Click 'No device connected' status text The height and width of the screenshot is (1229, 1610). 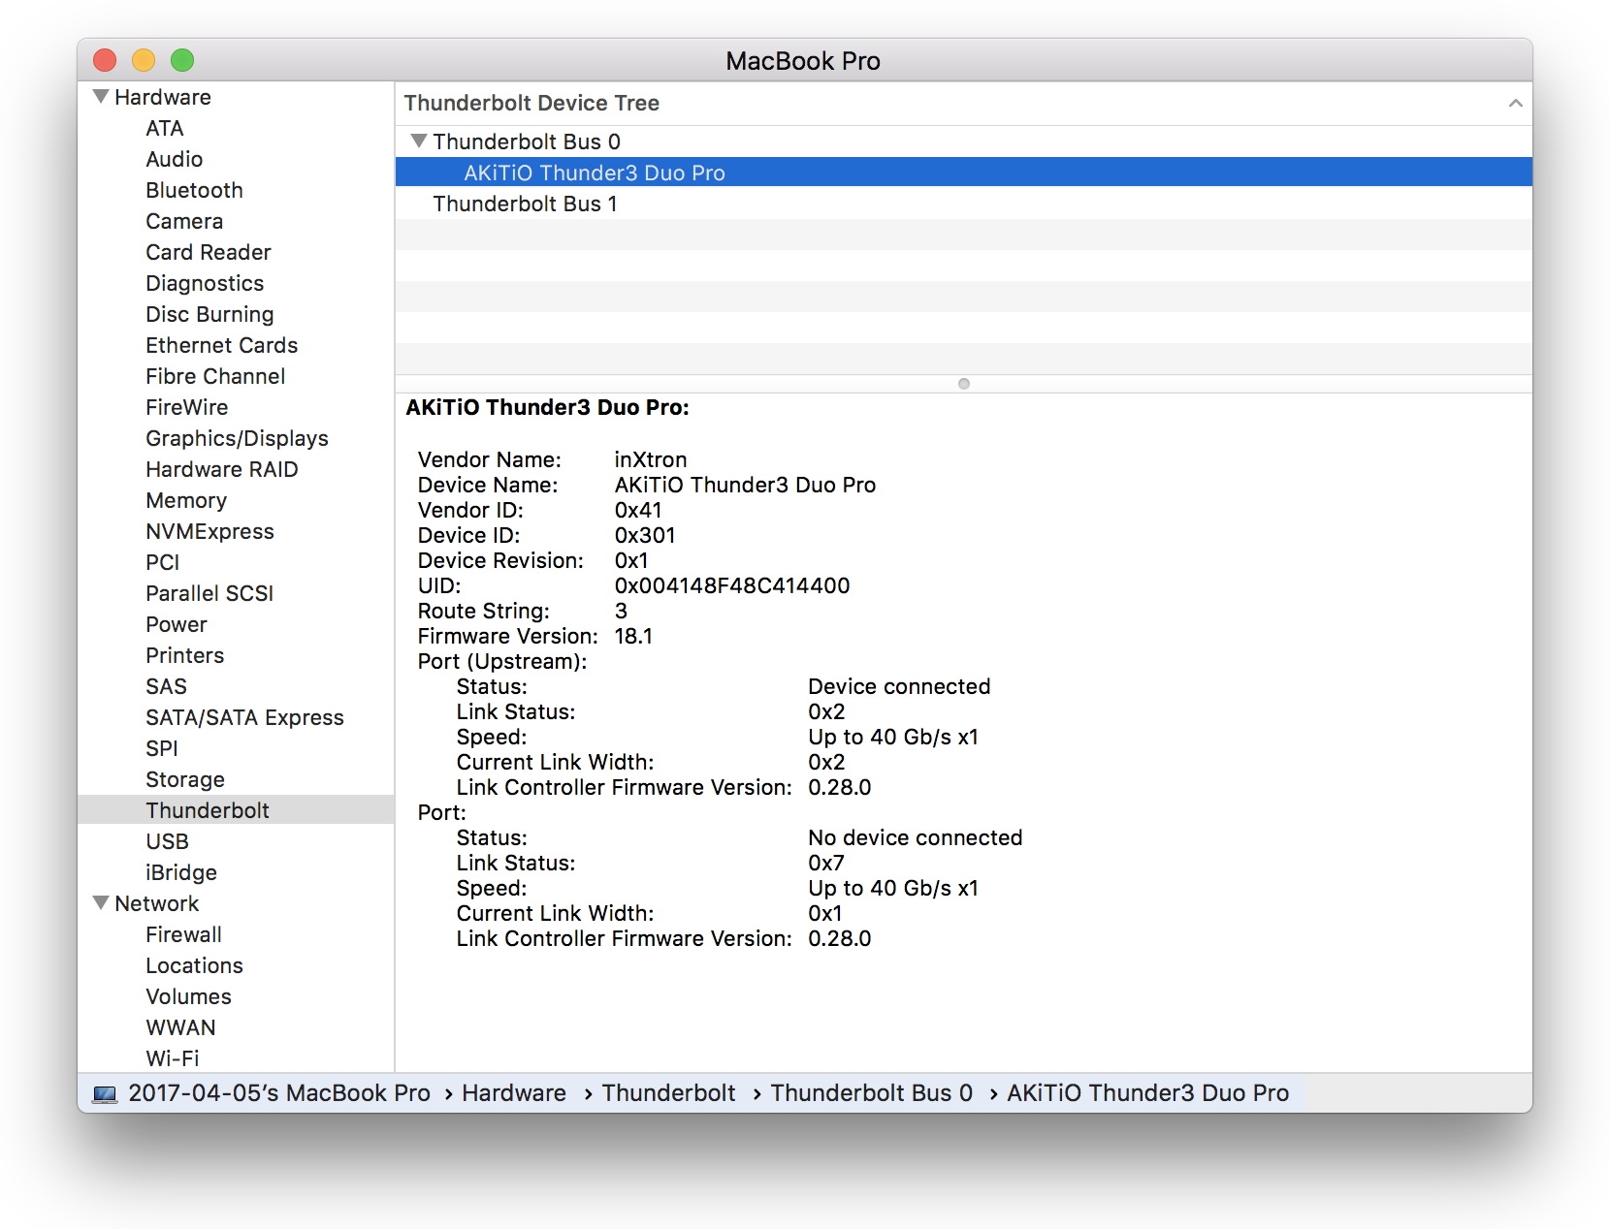coord(916,837)
